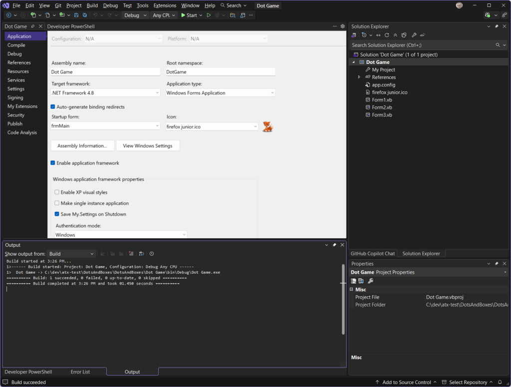Viewport: 511px width, 387px height.
Task: Open the Build menu
Action: [x=92, y=5]
